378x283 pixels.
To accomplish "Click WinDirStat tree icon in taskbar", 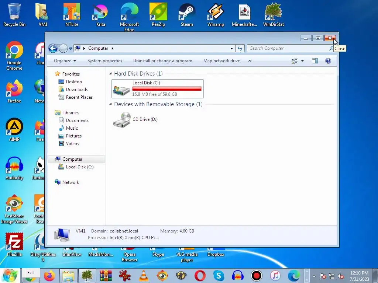I will (x=87, y=276).
